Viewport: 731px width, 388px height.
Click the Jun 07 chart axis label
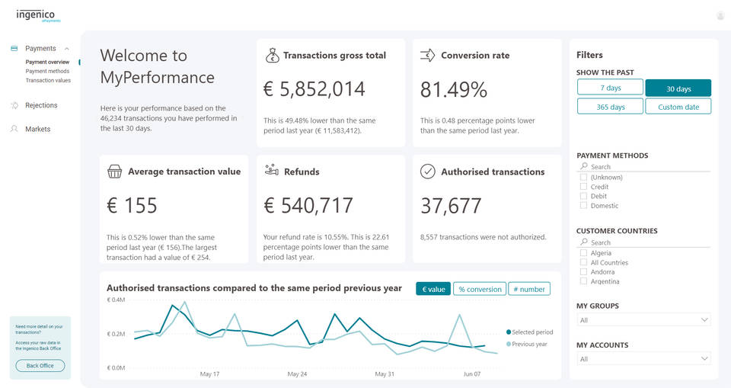472,374
